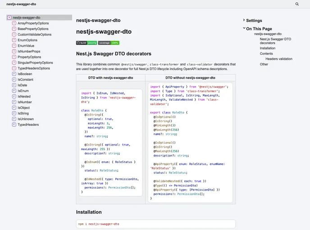This screenshot has width=310, height=230.
Task: Open the CustomValidateOptions sidebar link
Action: 35,35
